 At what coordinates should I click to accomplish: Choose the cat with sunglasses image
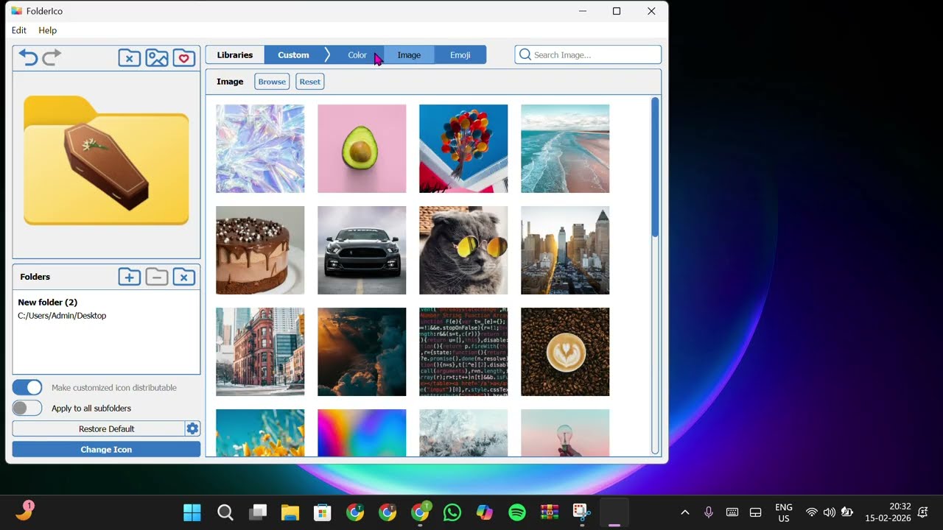[463, 250]
